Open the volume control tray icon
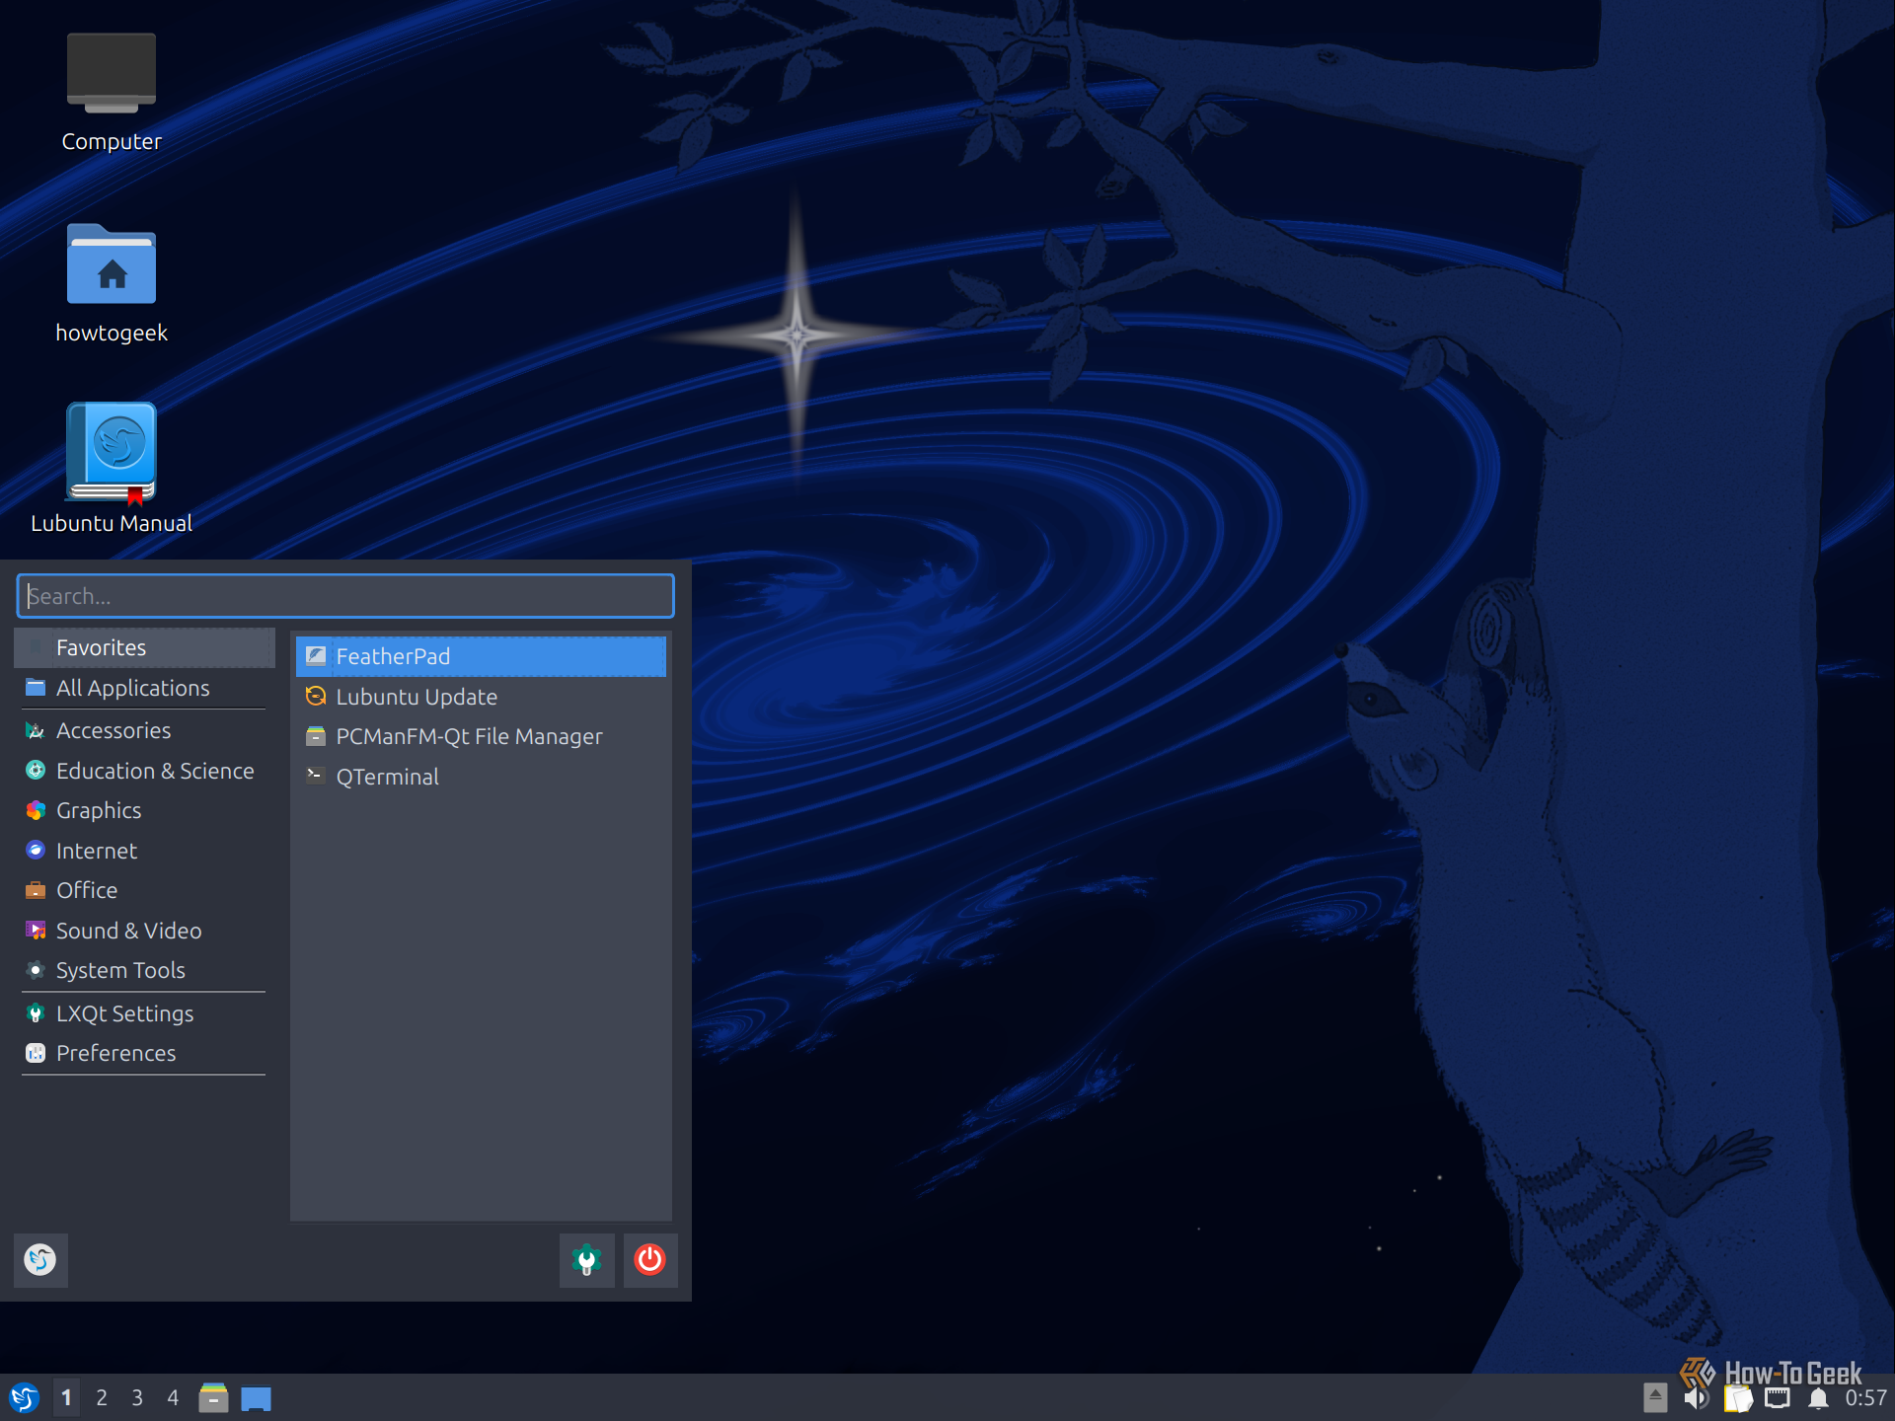The image size is (1895, 1421). (x=1696, y=1397)
